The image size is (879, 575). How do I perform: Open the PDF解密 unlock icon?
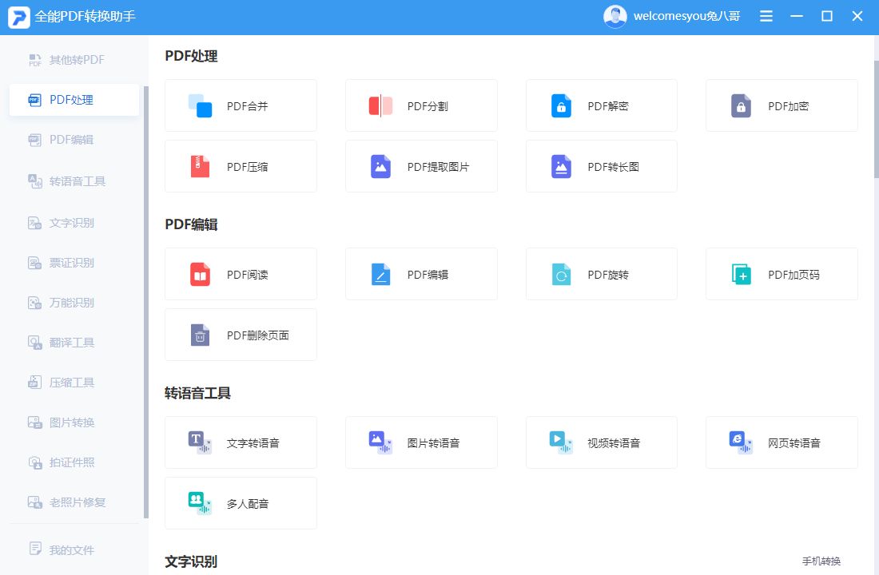pyautogui.click(x=561, y=106)
